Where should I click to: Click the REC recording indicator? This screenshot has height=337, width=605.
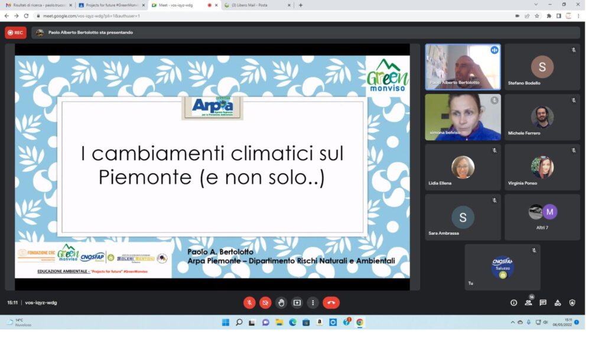coord(15,33)
